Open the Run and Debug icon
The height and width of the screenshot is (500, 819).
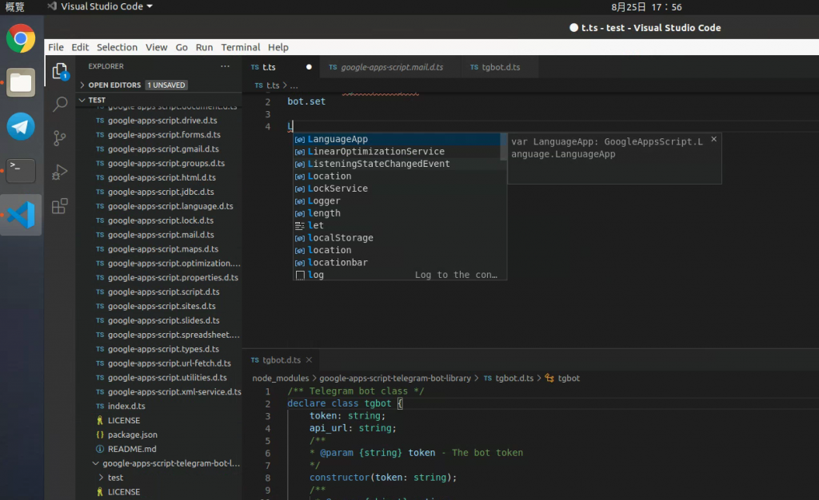coord(60,172)
